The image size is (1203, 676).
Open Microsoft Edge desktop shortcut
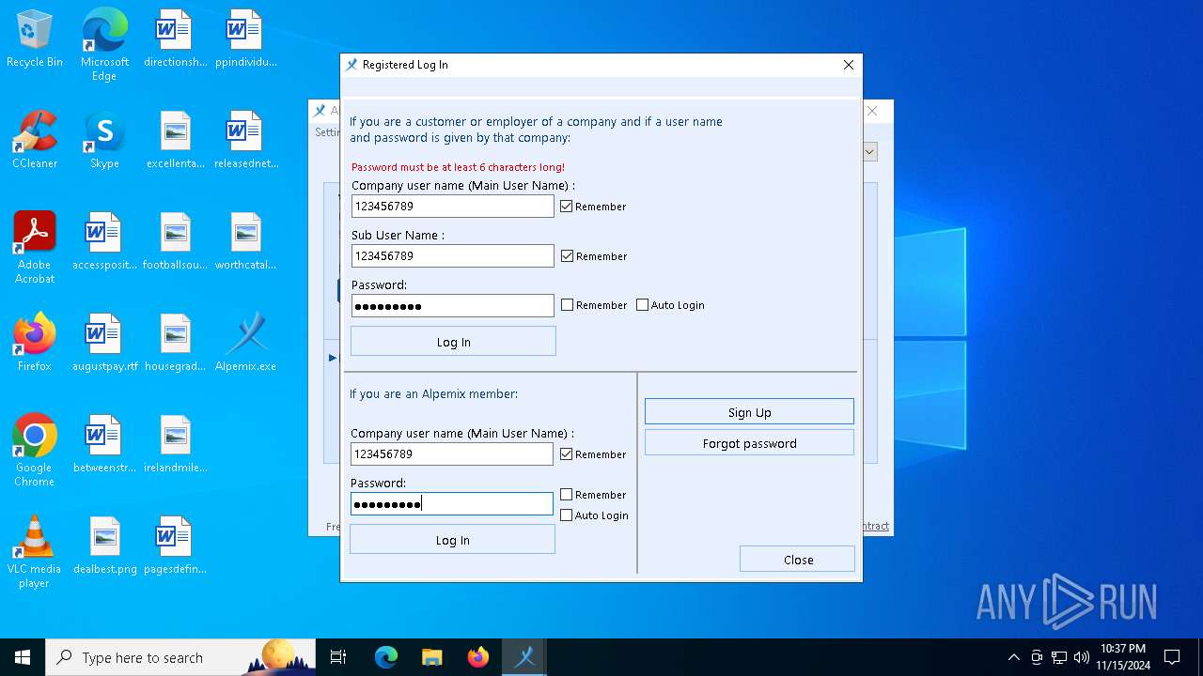104,44
